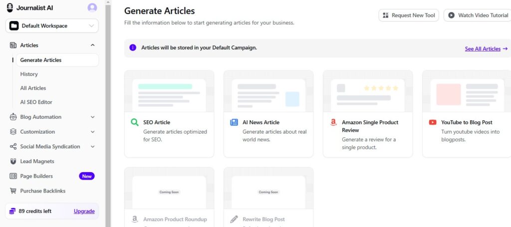Click the Request New Tool button

(409, 15)
